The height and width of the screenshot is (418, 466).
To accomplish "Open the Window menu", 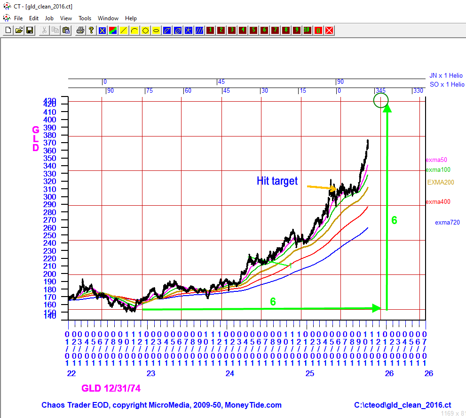I will click(108, 18).
